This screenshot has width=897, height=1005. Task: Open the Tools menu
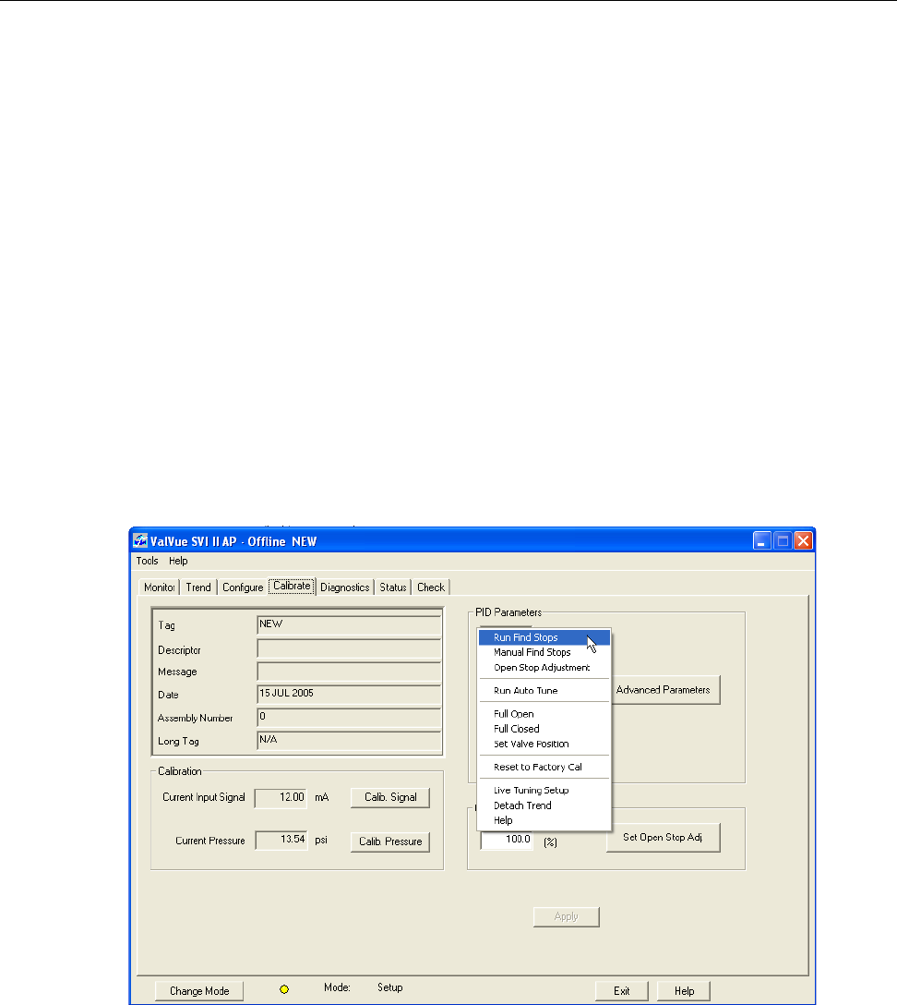coord(148,561)
